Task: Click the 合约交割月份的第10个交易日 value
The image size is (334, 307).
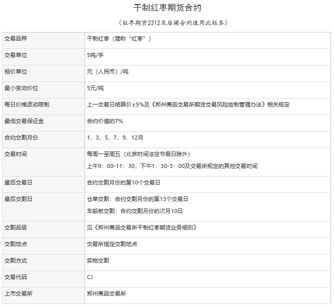Action: tap(123, 182)
